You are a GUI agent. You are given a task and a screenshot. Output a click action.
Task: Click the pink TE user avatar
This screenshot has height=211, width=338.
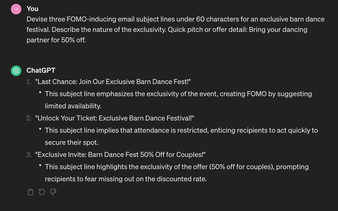[x=16, y=9]
